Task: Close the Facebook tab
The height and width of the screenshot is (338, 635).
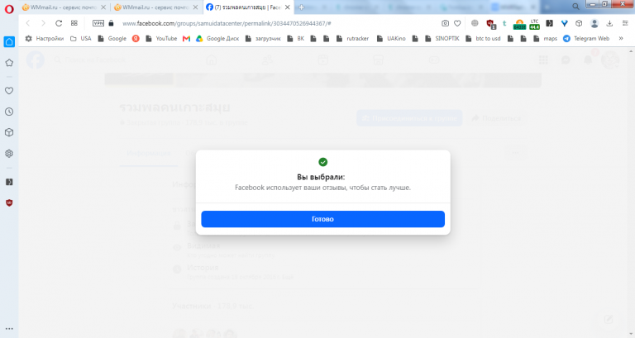Action: tap(287, 7)
